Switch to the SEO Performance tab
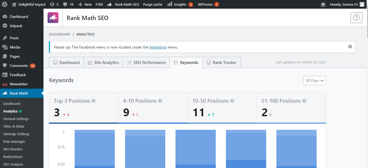 146,63
